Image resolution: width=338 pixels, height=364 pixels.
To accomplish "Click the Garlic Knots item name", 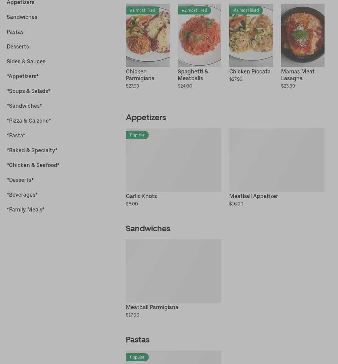I will (x=141, y=196).
